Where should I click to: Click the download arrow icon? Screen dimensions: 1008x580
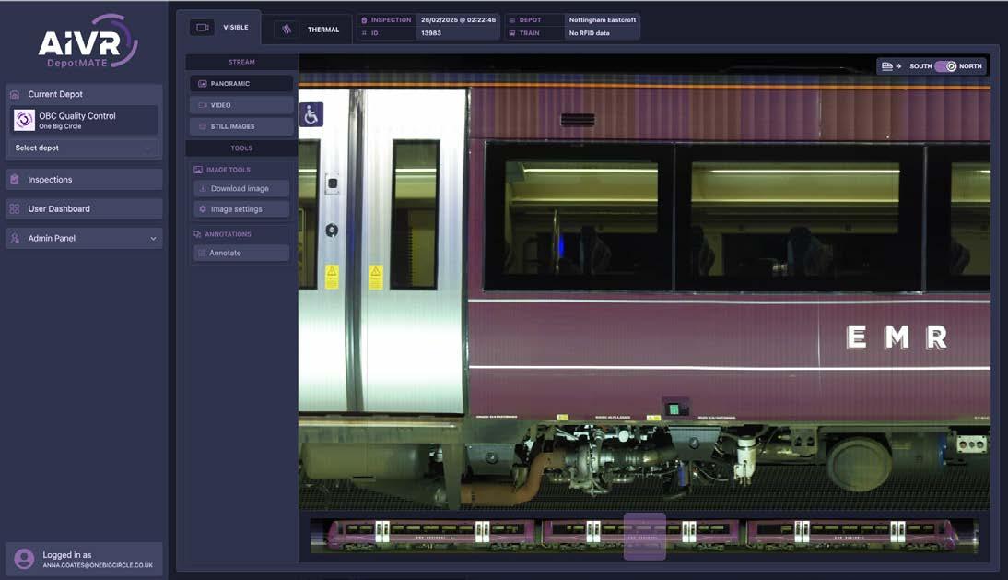(x=203, y=188)
